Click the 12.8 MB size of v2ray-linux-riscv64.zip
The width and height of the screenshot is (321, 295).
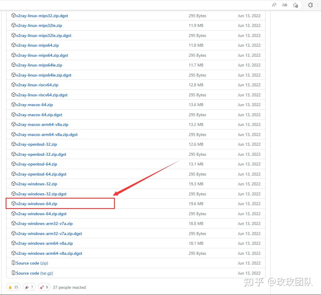tap(196, 85)
